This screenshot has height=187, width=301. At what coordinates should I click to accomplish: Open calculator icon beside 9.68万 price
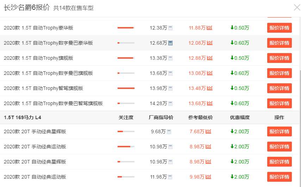pyautogui.click(x=169, y=132)
